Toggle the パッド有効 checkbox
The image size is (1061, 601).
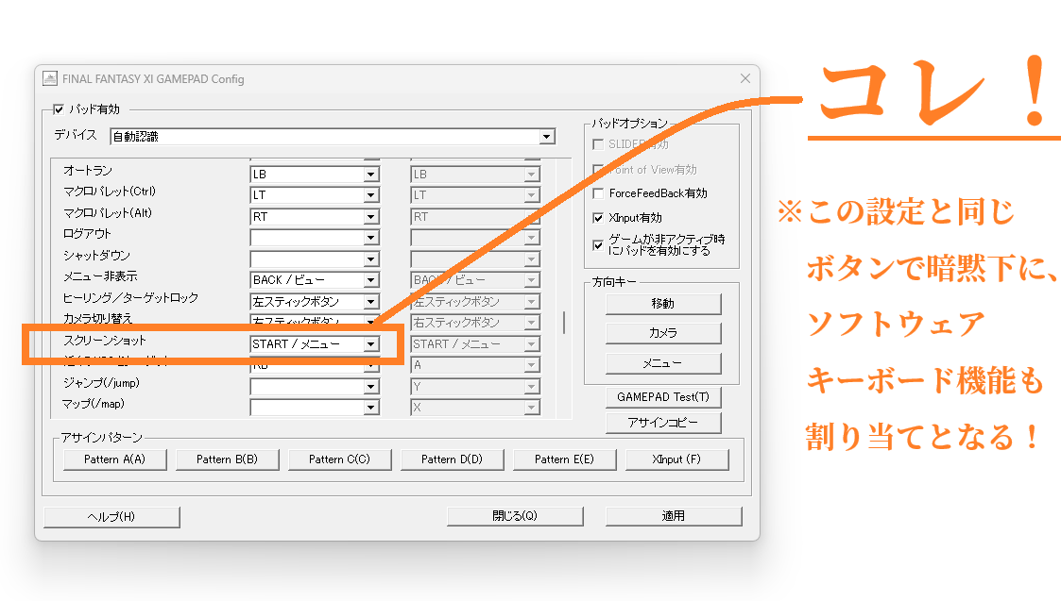[59, 109]
